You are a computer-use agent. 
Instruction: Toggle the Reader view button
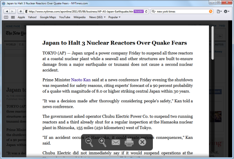[x=138, y=11]
